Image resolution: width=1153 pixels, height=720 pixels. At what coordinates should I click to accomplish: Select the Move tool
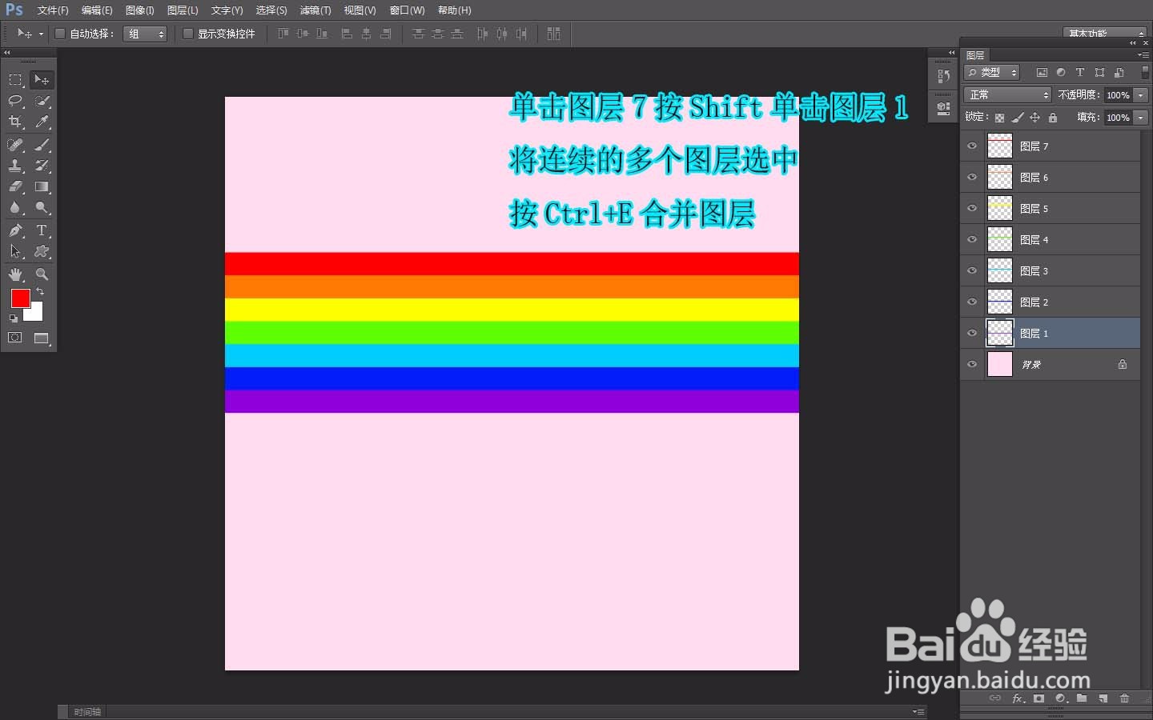coord(42,79)
